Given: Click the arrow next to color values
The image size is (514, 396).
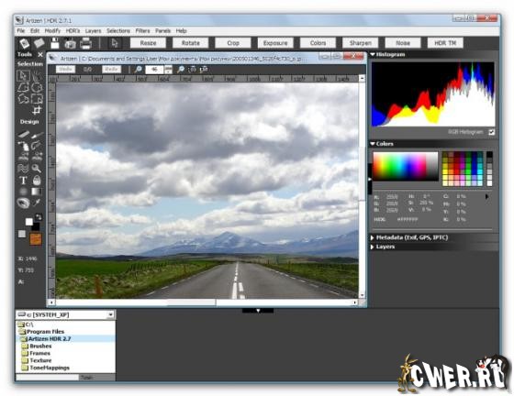Looking at the screenshot, I should (486, 197).
